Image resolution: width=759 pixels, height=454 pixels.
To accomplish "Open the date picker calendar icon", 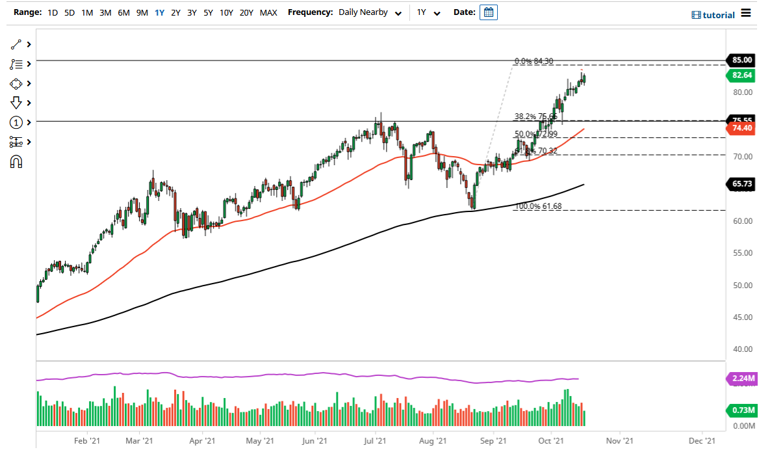I will (487, 12).
